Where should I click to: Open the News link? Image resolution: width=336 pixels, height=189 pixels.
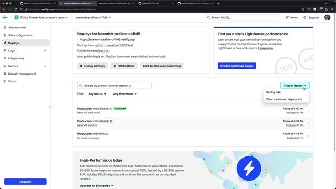[292, 17]
